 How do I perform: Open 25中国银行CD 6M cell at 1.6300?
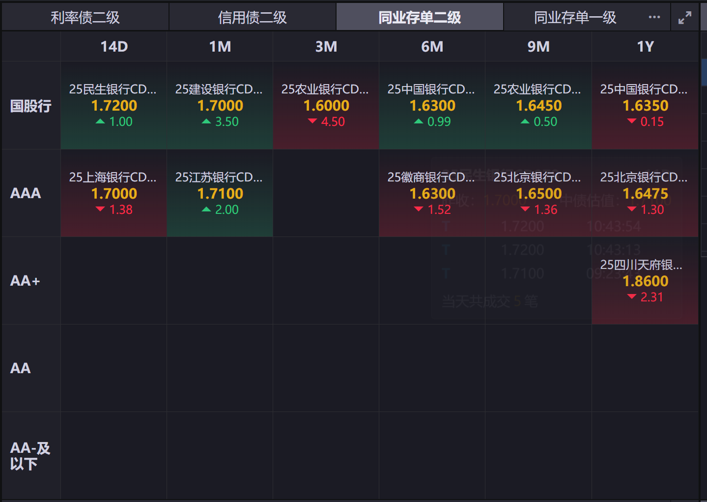click(432, 106)
